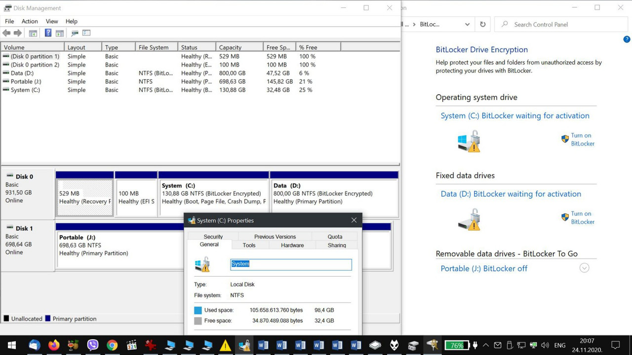The height and width of the screenshot is (355, 632).
Task: Click the Portable (J:) BitLocker off link
Action: 484,269
